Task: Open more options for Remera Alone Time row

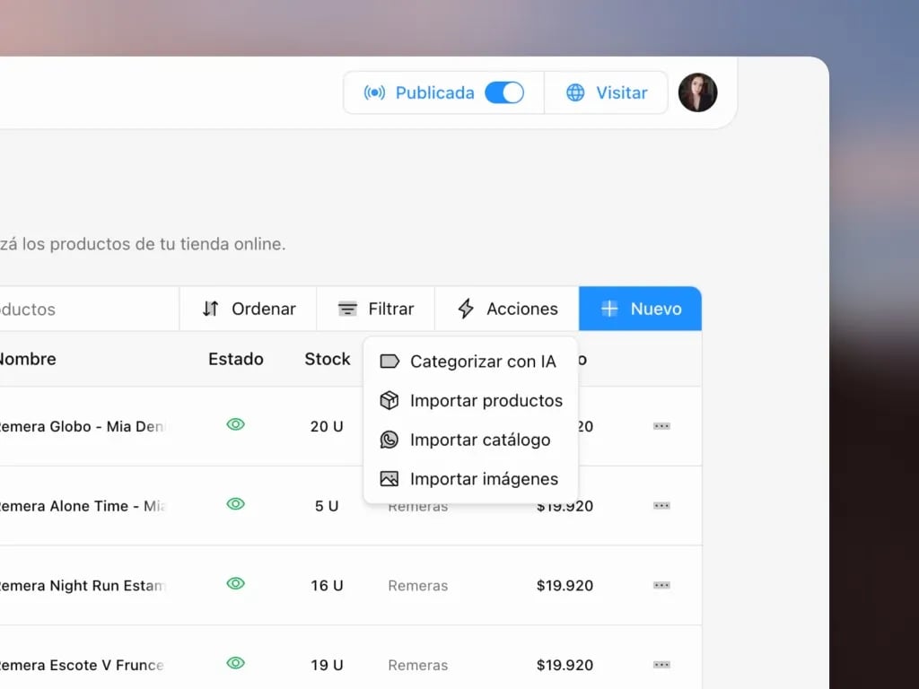Action: pos(661,506)
